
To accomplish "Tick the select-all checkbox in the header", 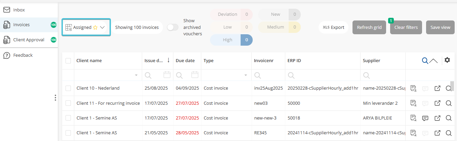I will coord(68,61).
